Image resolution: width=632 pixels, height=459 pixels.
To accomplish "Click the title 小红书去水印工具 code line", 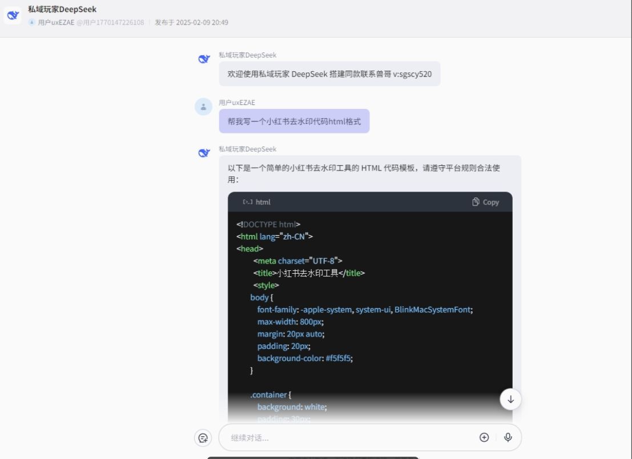I will pos(309,273).
